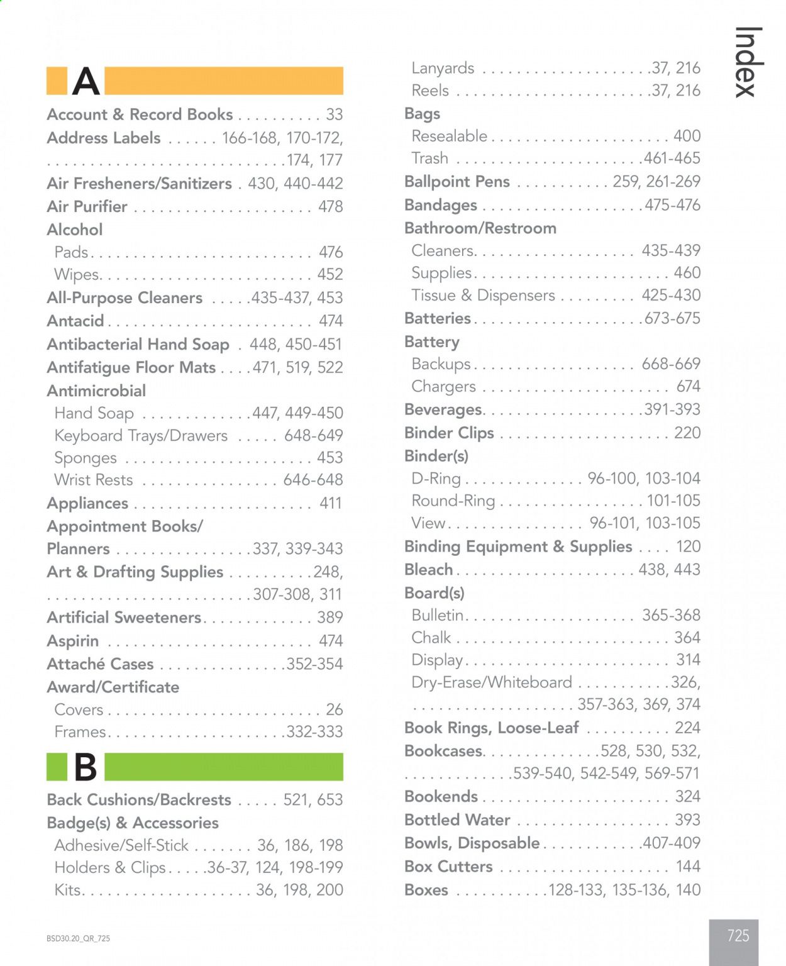
Task: Click the orange letter A section header
Action: (195, 80)
